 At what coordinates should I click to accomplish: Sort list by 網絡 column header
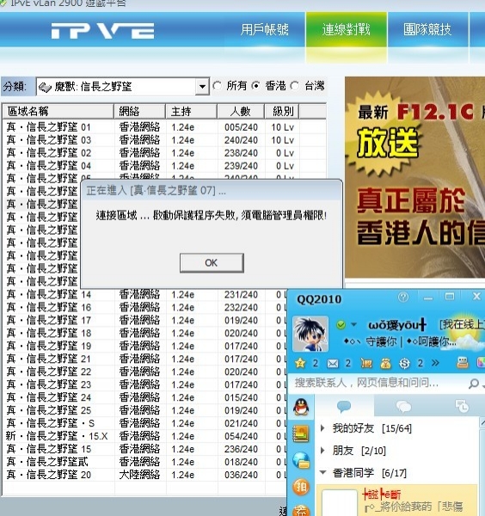[x=140, y=111]
